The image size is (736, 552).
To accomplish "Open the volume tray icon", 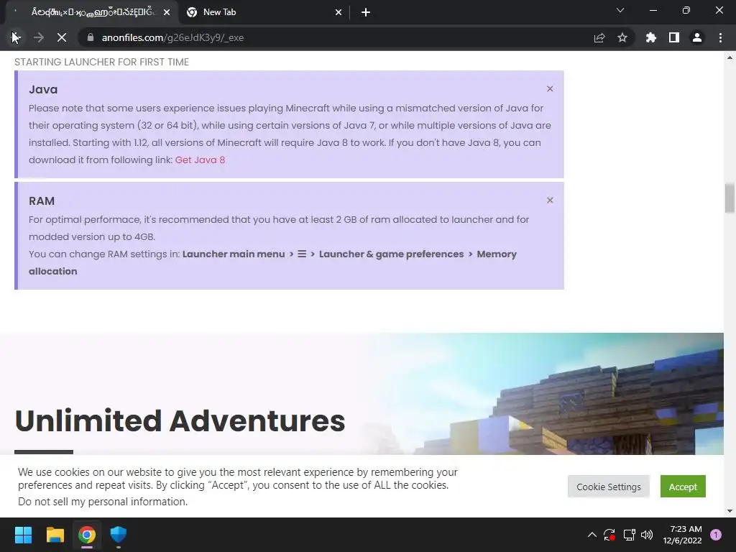I will [x=647, y=535].
